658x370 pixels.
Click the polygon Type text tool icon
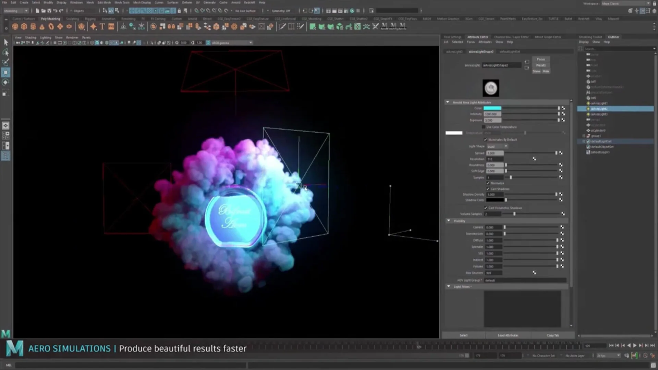coord(102,27)
